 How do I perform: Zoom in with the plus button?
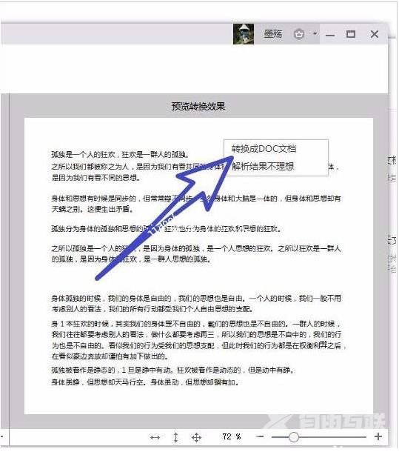point(378,436)
